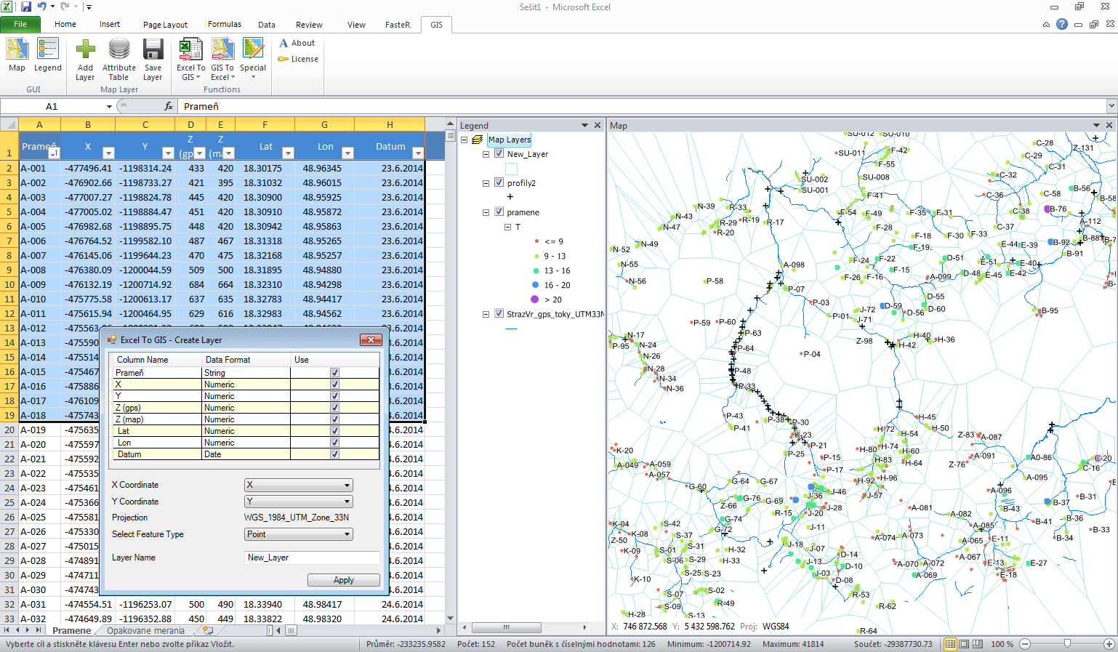Viewport: 1118px width, 652px height.
Task: Click the Redo icon in quick access toolbar
Action: click(65, 7)
